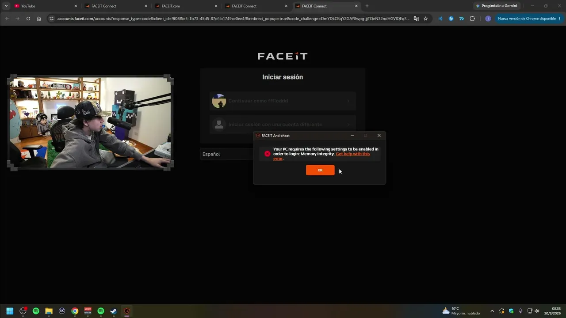
Task: Open network settings tray icon
Action: (530, 311)
